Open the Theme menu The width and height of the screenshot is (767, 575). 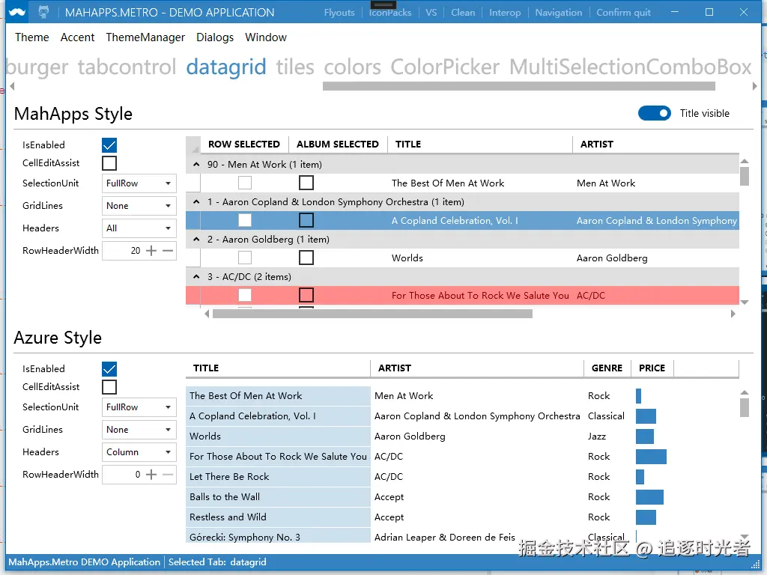point(31,37)
